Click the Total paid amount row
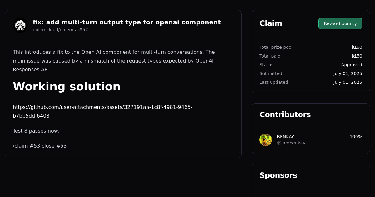Image resolution: width=375 pixels, height=197 pixels. click(x=311, y=56)
